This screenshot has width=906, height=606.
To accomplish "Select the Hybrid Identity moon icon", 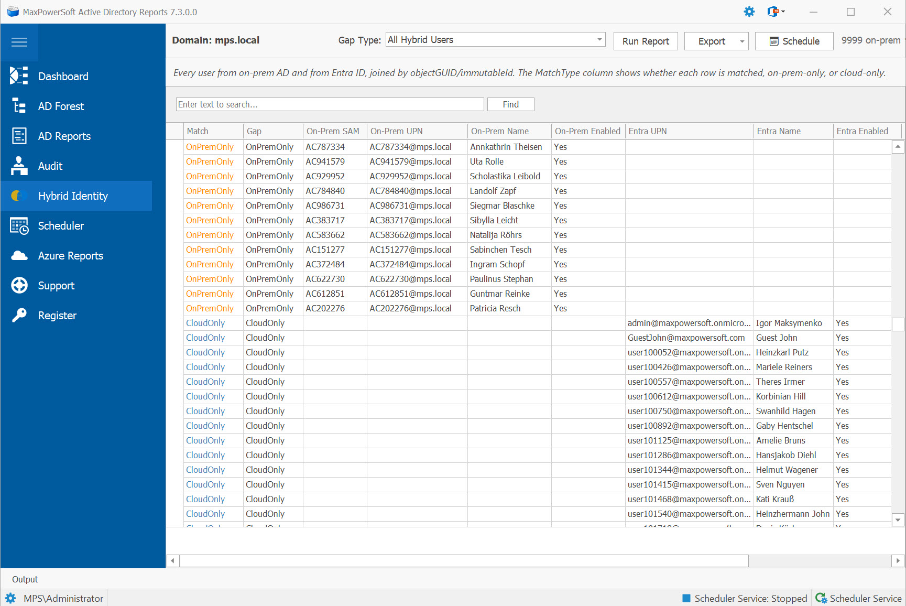I will pos(19,196).
